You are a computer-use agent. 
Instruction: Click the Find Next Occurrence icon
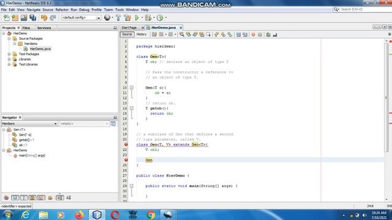coord(195,34)
